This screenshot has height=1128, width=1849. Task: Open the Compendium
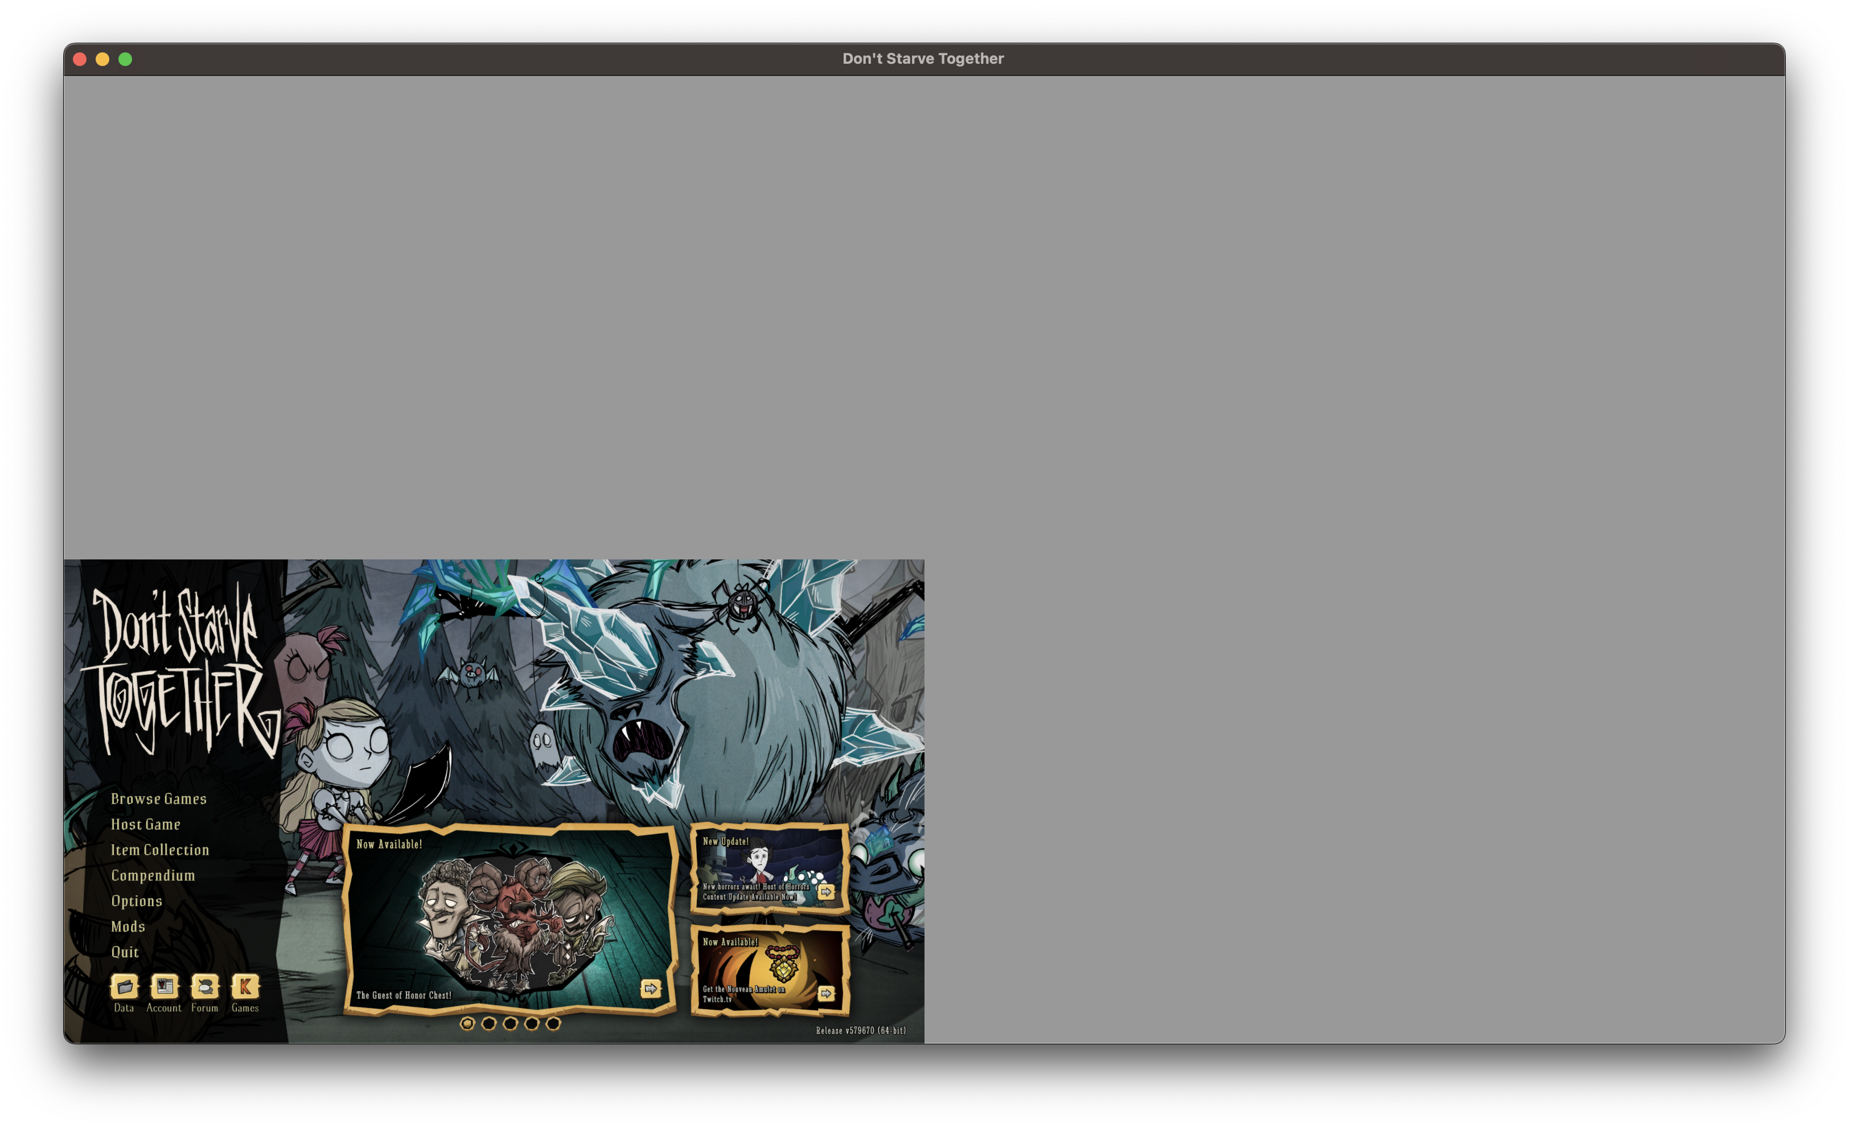point(153,875)
